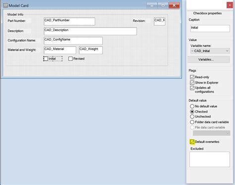
Task: Select the CAD_PartNumber field
Action: [x=69, y=21]
